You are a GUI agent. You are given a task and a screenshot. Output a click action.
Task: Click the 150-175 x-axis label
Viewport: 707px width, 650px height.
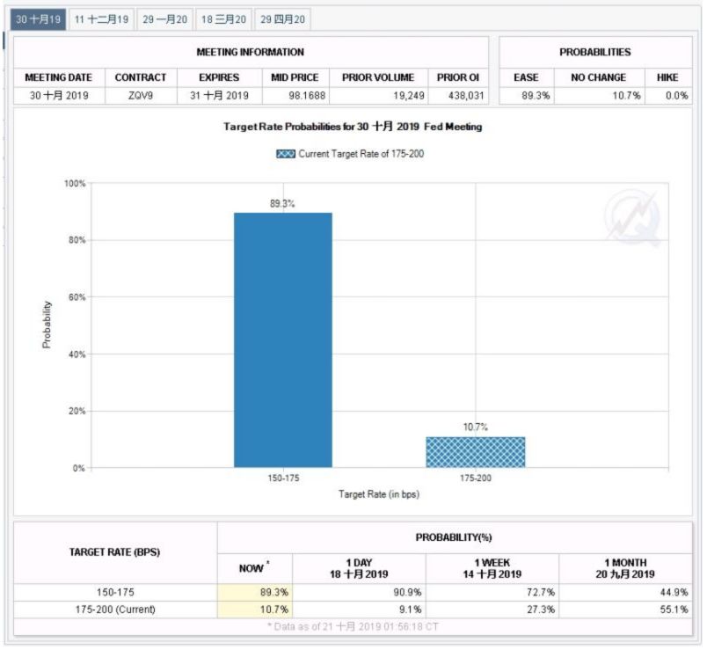coord(283,478)
